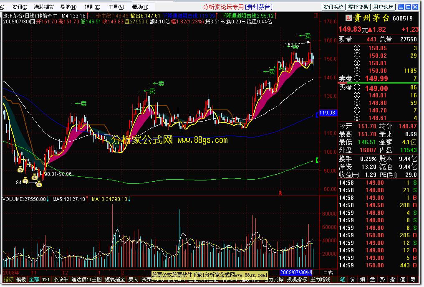Click the 90.01-90.06 price label

tap(58, 174)
